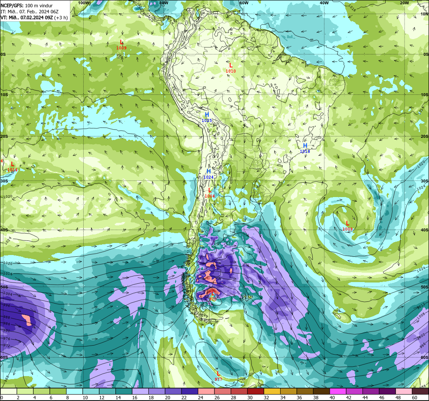Click the legend value 24 label
Image resolution: width=429 pixels, height=401 pixels.
pos(200,398)
